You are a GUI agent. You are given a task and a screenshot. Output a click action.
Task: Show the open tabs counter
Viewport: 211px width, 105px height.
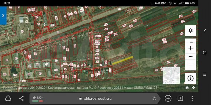[180, 99]
